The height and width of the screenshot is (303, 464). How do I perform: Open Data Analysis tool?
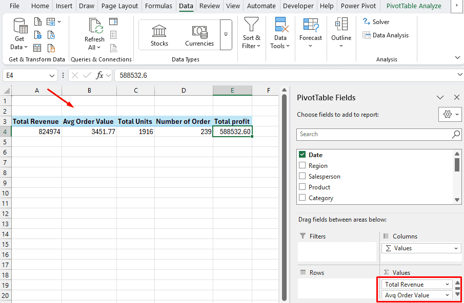pyautogui.click(x=386, y=35)
